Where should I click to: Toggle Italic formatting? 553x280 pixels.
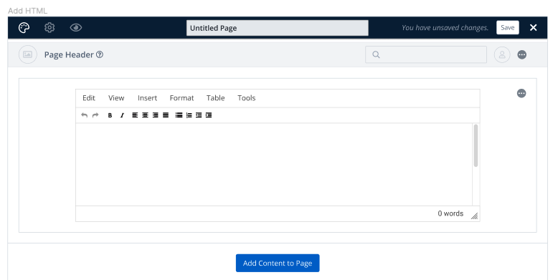(122, 115)
